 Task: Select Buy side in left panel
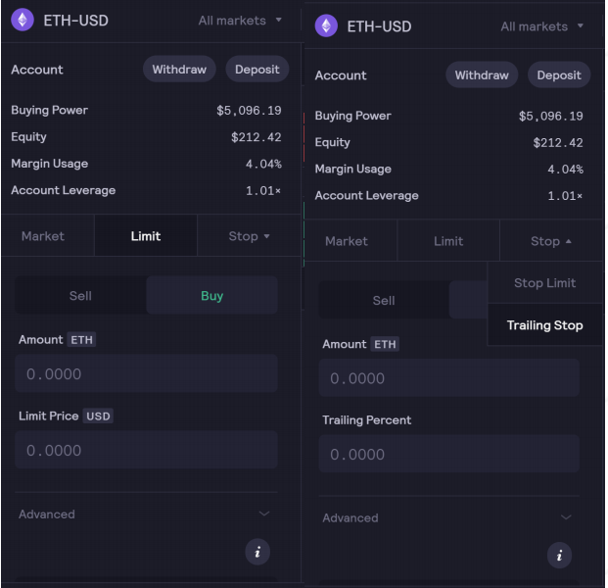click(x=211, y=296)
